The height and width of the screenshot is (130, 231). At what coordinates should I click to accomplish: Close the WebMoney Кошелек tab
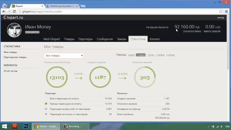pyautogui.click(x=77, y=6)
